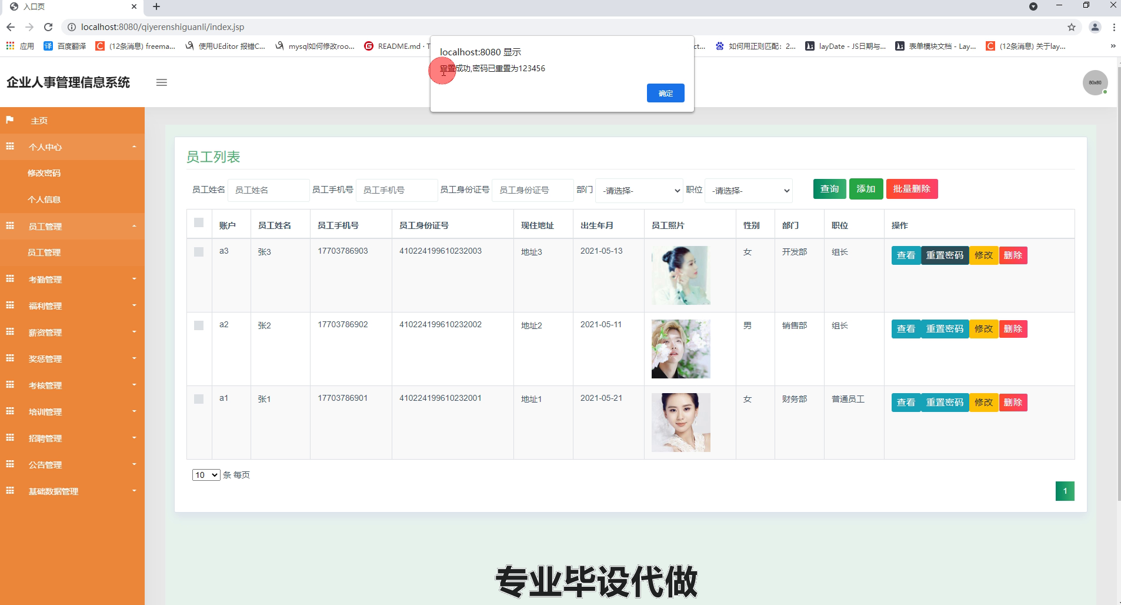This screenshot has width=1121, height=605.
Task: Close the 入口页 tab
Action: (x=134, y=7)
